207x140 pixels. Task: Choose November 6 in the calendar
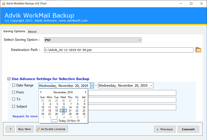point(64,104)
